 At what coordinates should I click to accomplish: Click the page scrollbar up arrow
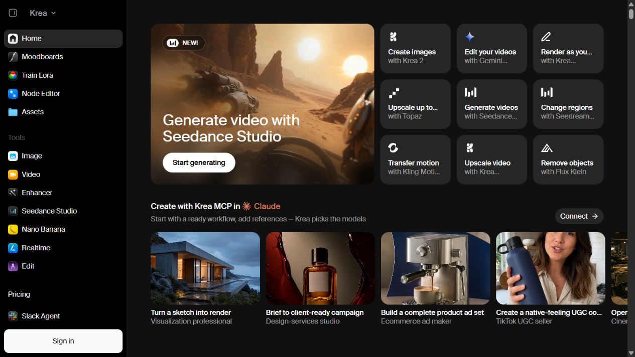coord(631,4)
